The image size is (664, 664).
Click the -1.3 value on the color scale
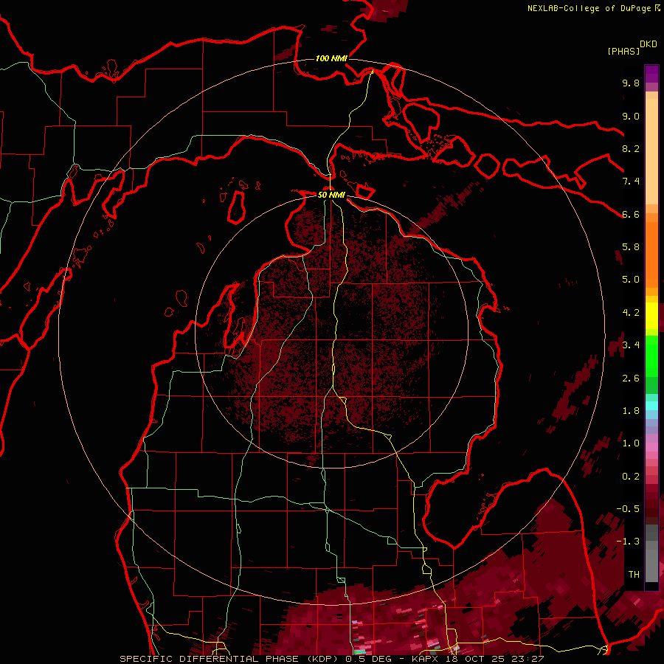tap(628, 542)
